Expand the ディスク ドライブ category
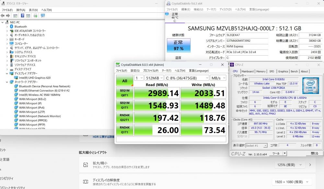Screen dimensions: 324x189 pyautogui.click(x=7, y=69)
